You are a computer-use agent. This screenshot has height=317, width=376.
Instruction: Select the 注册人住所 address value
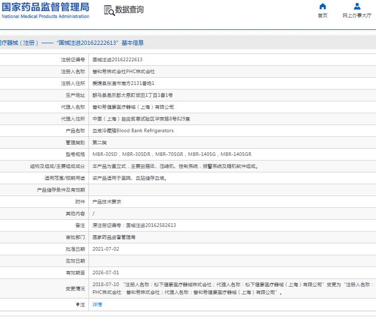123,83
